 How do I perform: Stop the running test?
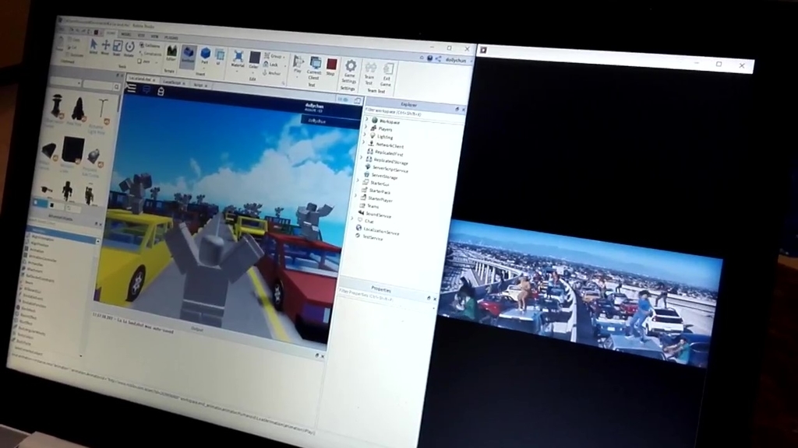[331, 67]
